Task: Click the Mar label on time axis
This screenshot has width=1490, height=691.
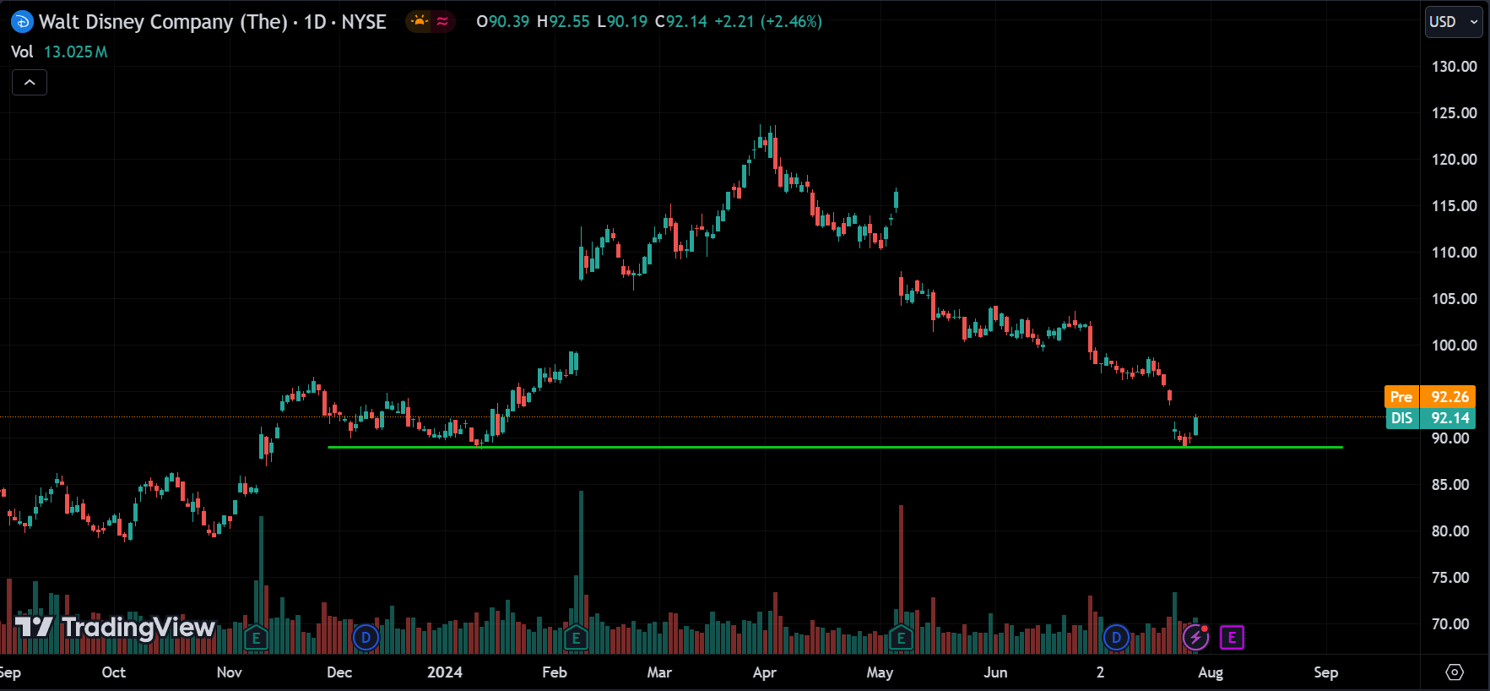Action: pos(659,672)
